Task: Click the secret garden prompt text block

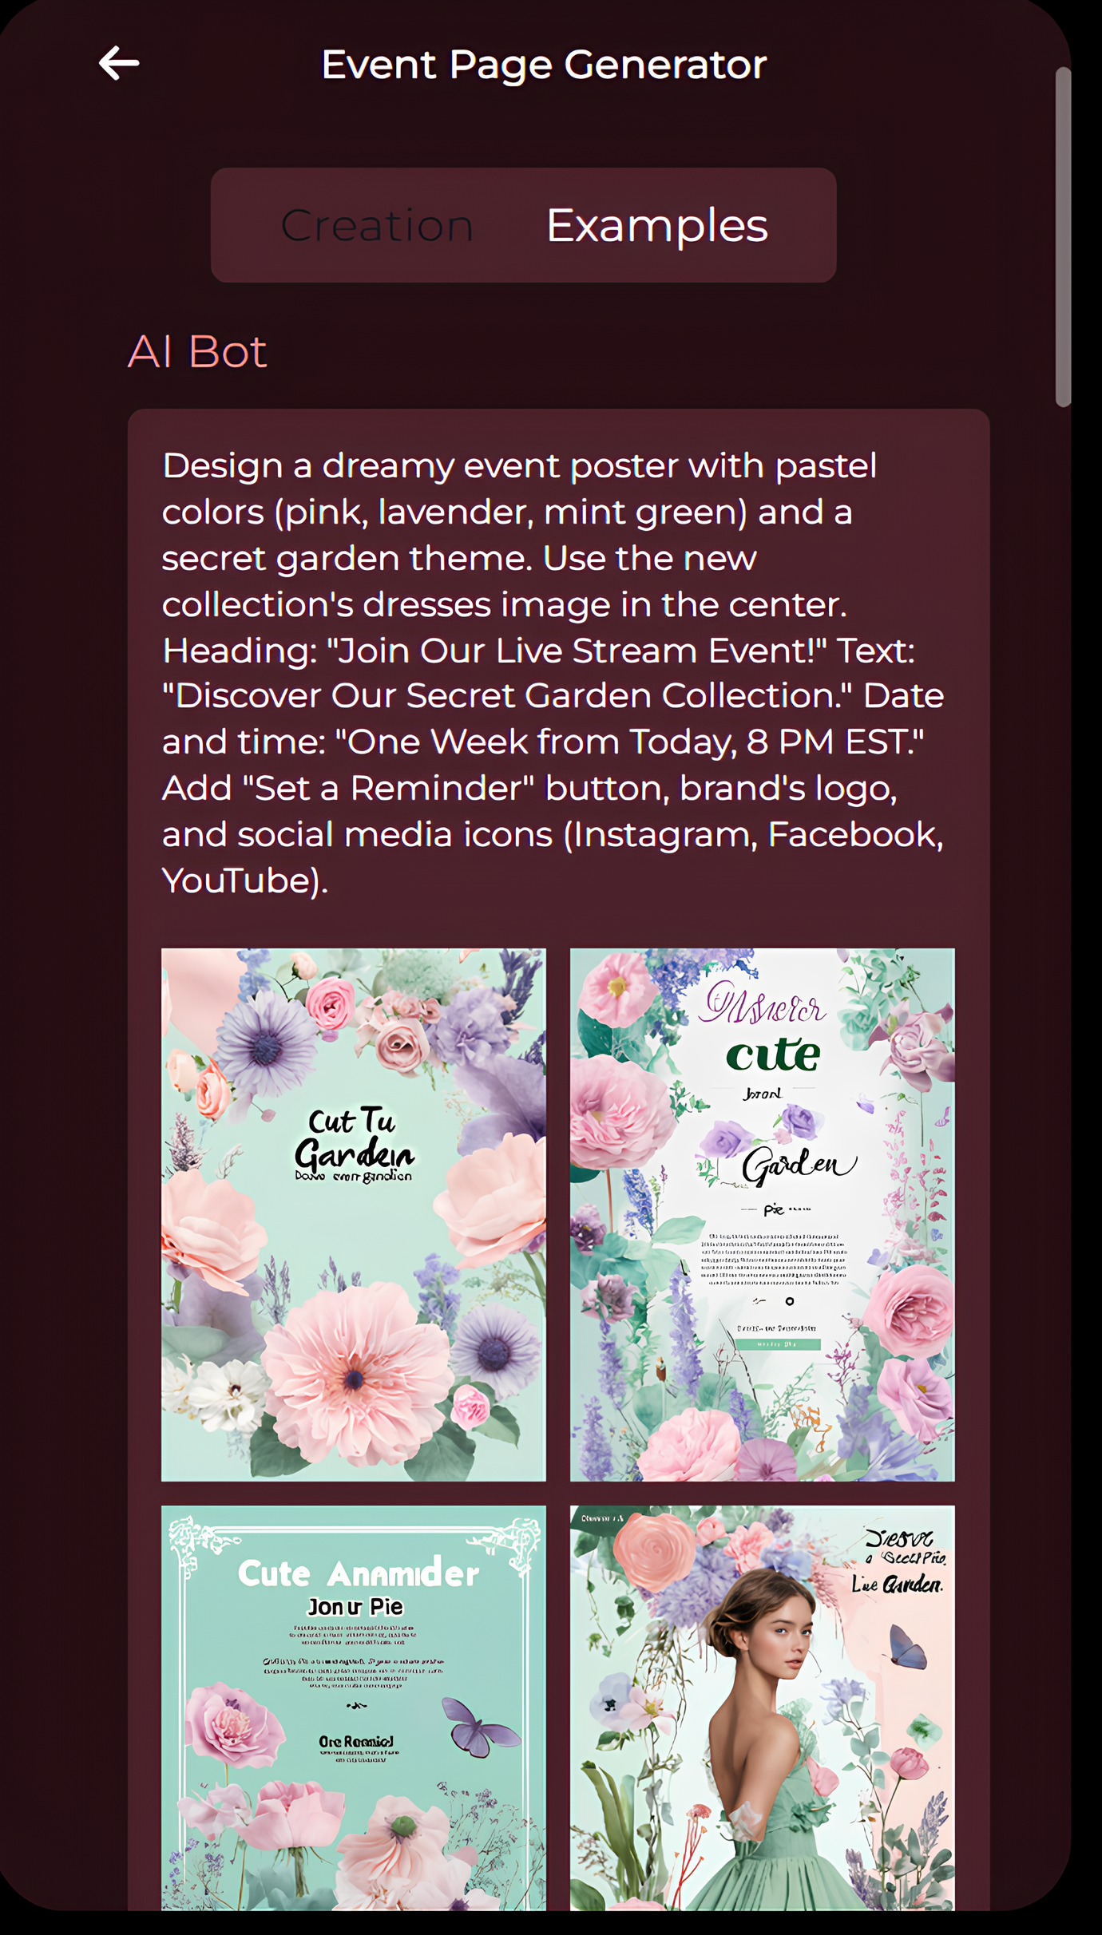Action: coord(553,673)
